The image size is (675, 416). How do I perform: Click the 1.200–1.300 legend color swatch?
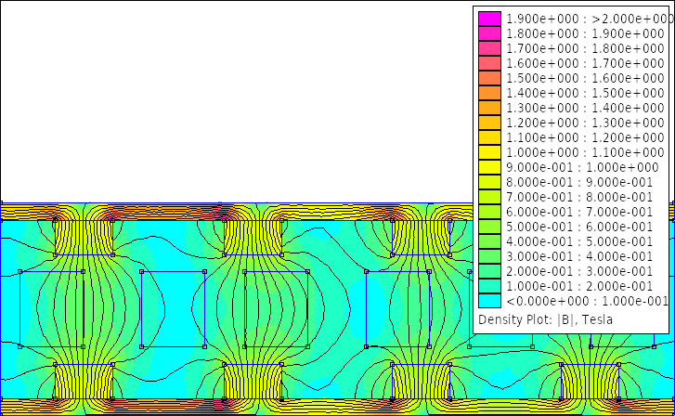point(489,123)
